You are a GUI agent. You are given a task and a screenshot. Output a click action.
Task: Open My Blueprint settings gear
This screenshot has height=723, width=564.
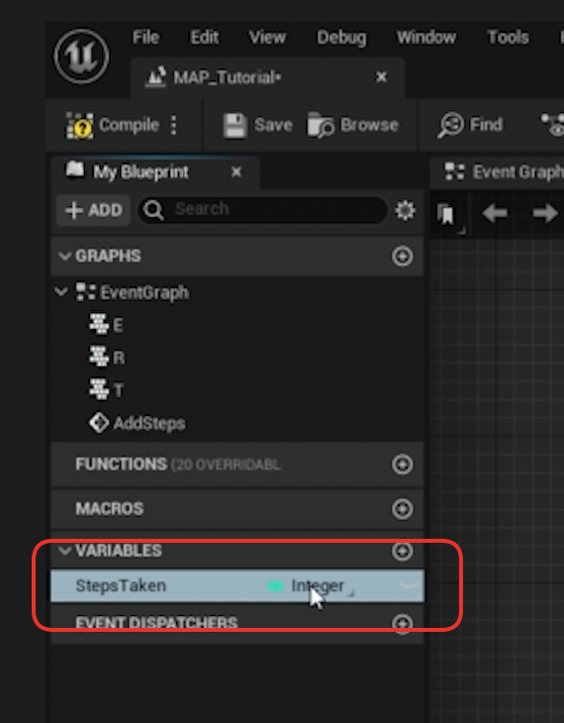[x=405, y=210]
